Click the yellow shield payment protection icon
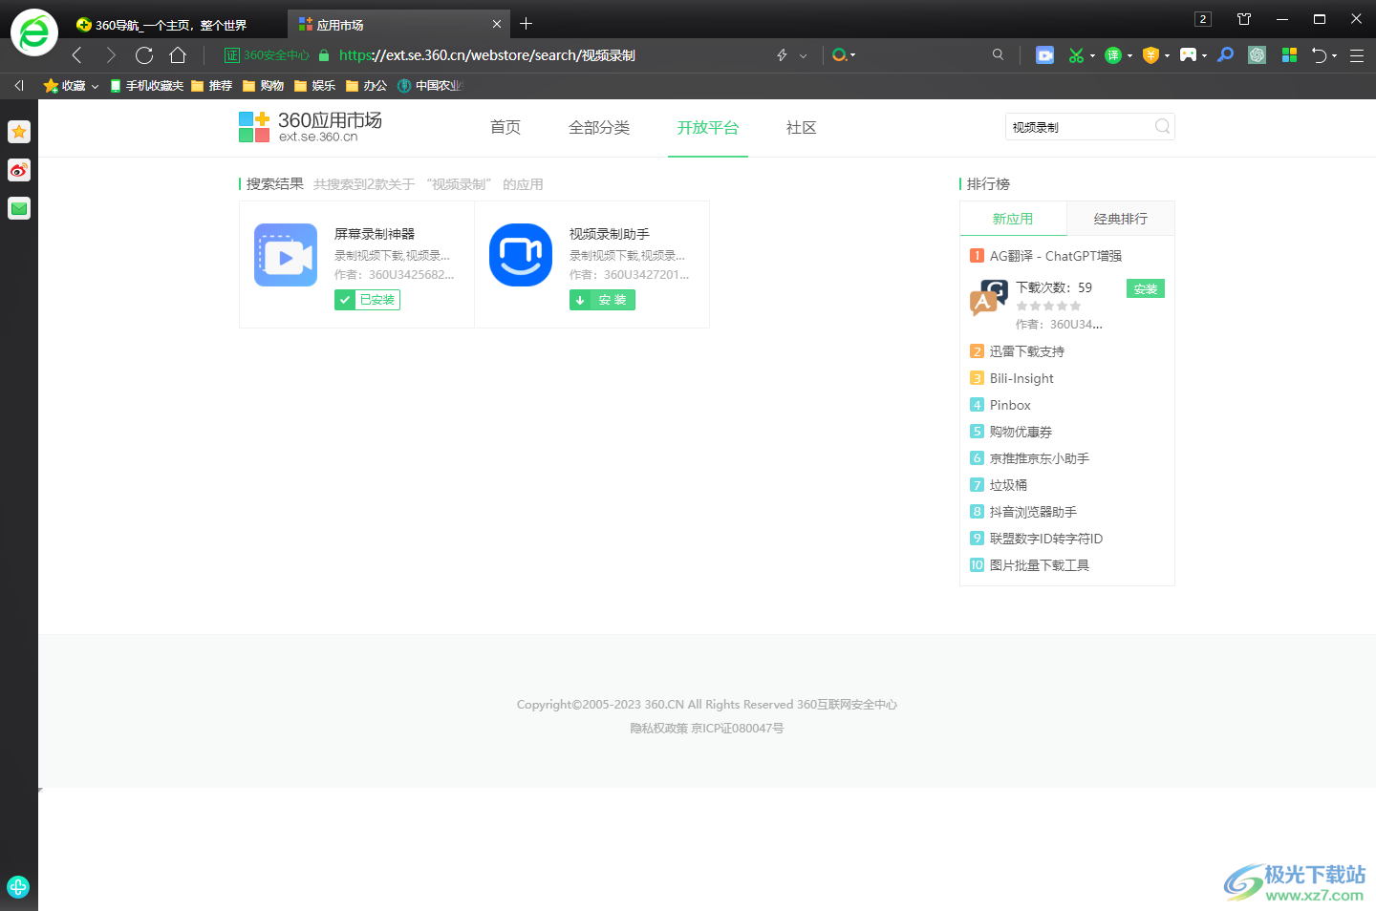 (1150, 55)
